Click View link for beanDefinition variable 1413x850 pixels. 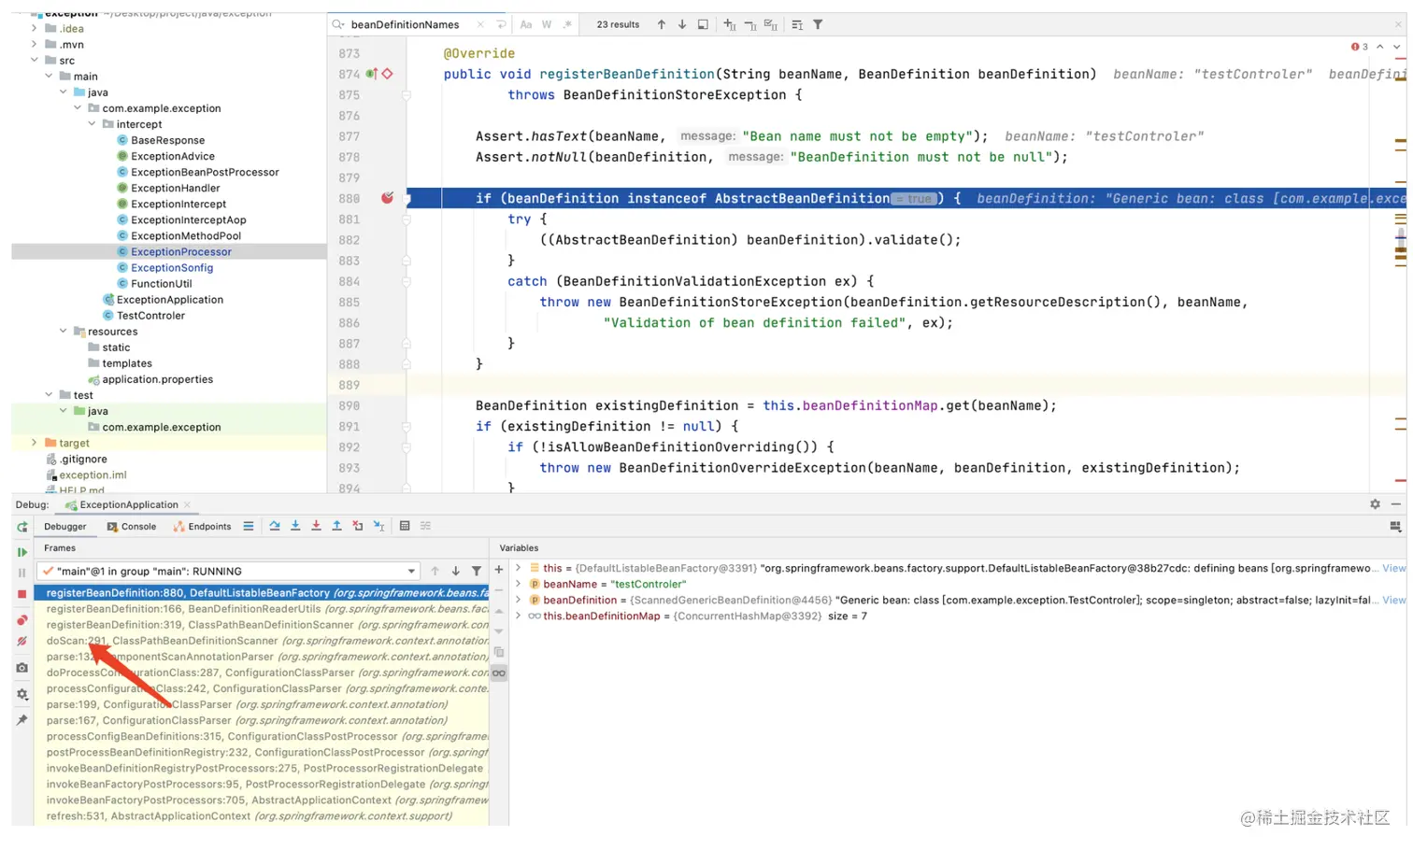point(1393,600)
